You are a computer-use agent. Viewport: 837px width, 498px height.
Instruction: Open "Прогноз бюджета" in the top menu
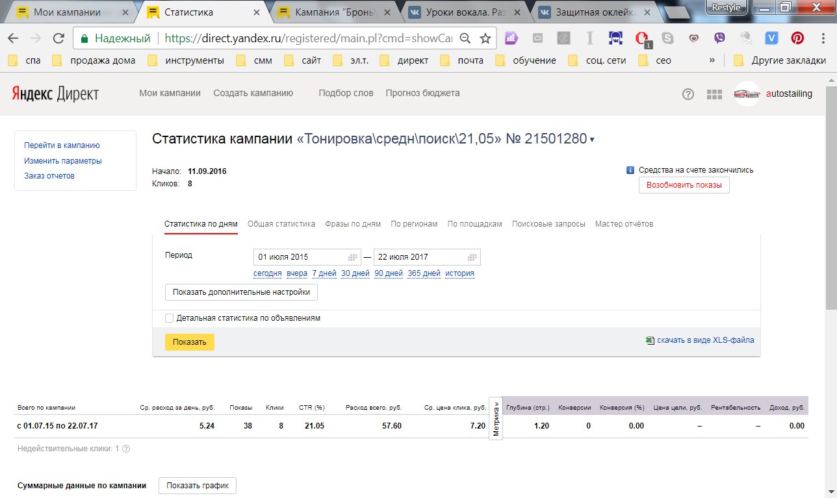pyautogui.click(x=422, y=93)
